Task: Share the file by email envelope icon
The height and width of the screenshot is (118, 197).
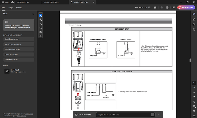Action: coord(174,7)
